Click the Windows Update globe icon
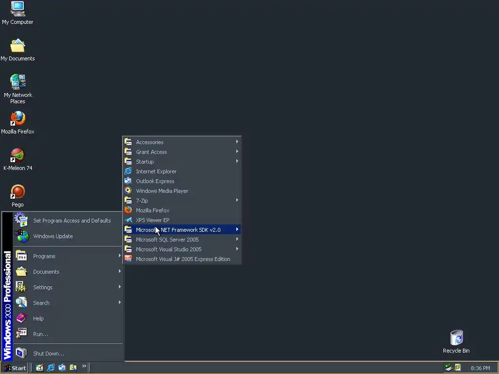This screenshot has height=374, width=499. coord(21,236)
